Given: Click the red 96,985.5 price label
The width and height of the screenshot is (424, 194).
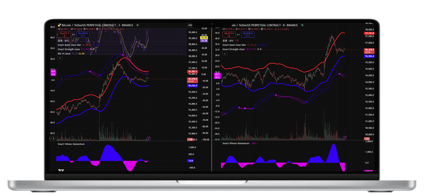Looking at the screenshot, I should tap(193, 71).
